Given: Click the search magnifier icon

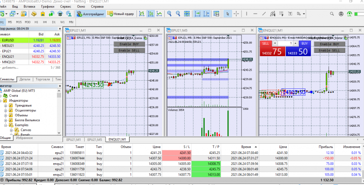Looking at the screenshot, I should pos(332,14).
